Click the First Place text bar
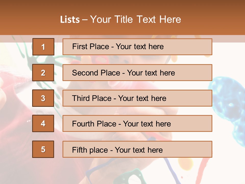The image size is (245, 184). pyautogui.click(x=137, y=47)
